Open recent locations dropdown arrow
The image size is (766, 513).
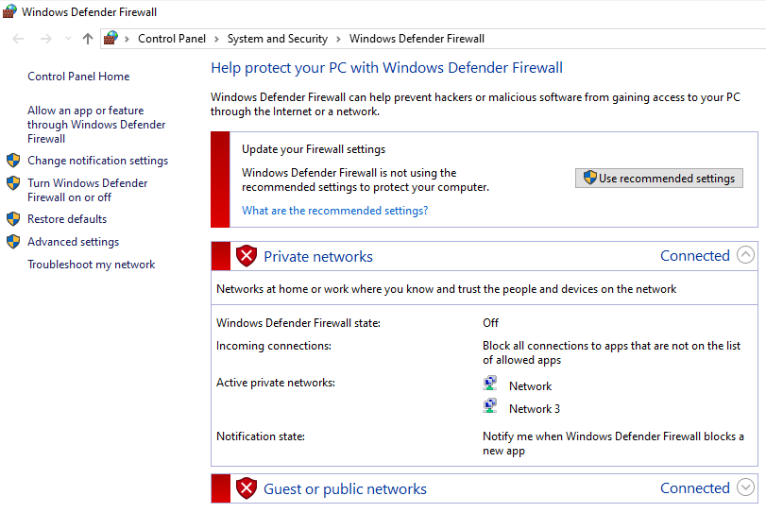click(68, 38)
